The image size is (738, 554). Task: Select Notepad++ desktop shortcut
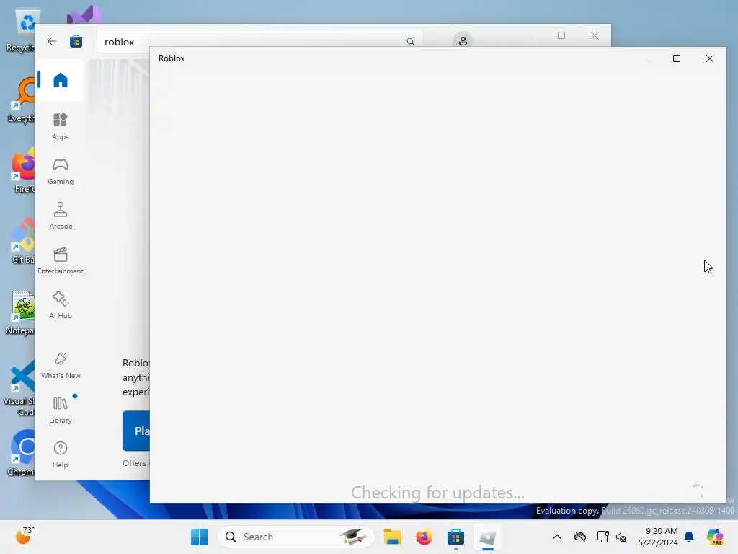(x=19, y=313)
